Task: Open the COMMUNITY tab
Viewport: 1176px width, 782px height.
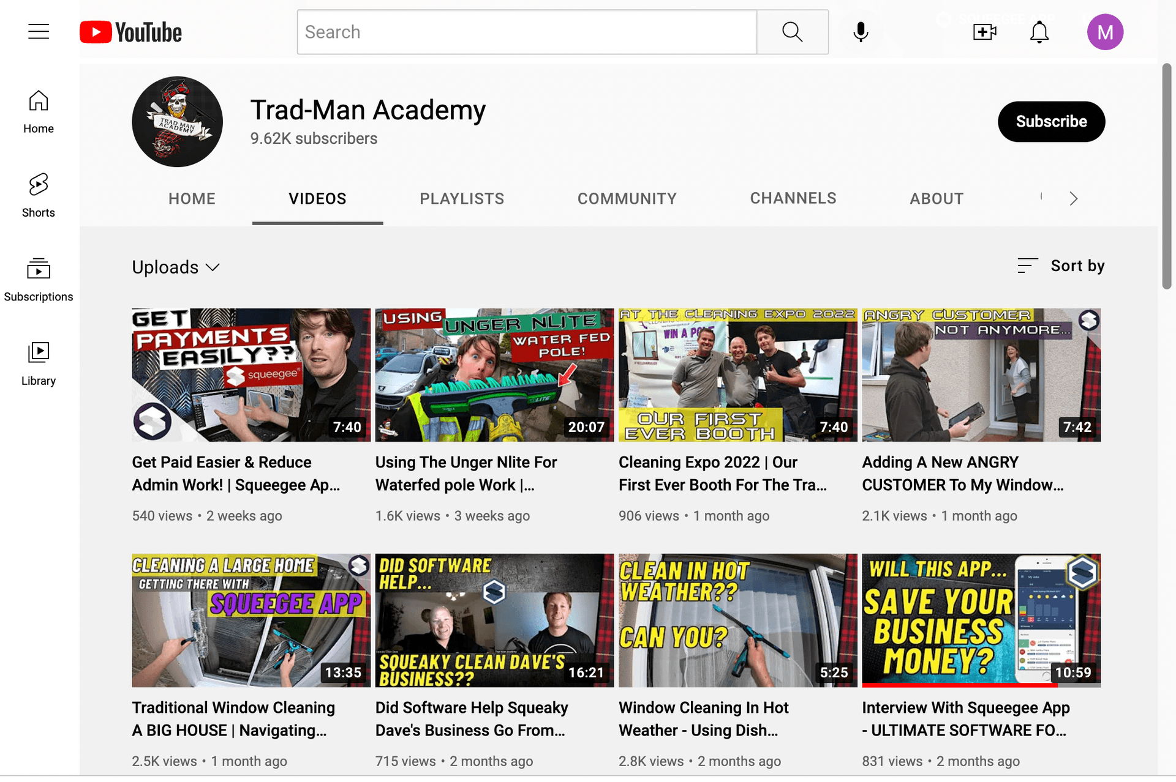Action: pyautogui.click(x=627, y=198)
